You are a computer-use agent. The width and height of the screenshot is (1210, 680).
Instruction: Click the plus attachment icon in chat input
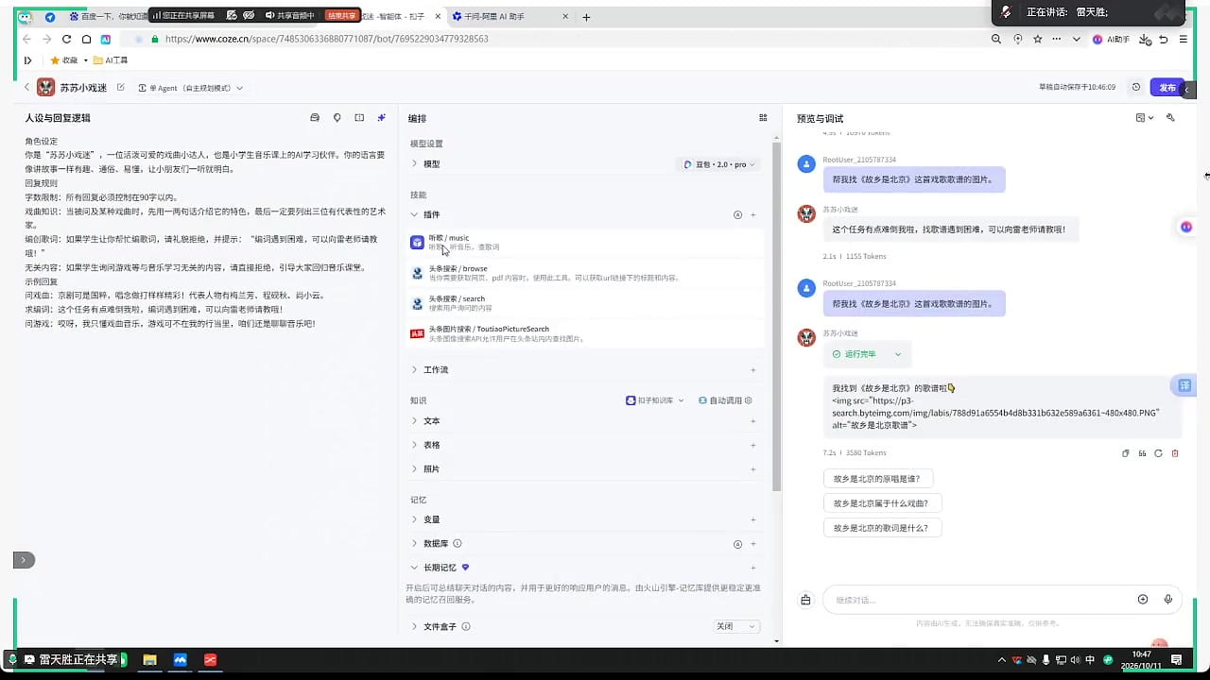pyautogui.click(x=1143, y=600)
